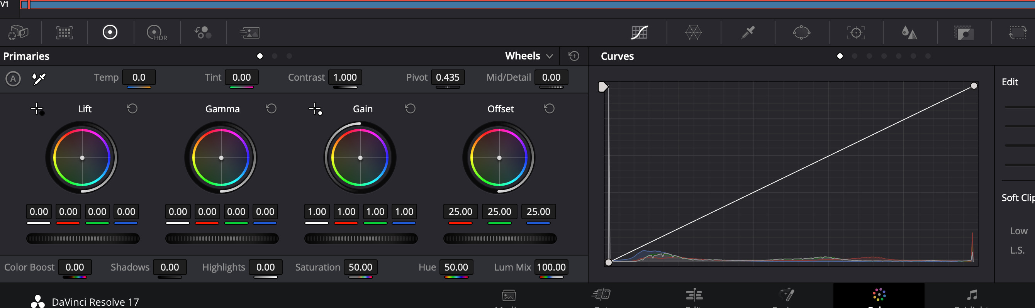The height and width of the screenshot is (308, 1035).
Task: Click the Highlights value field
Action: 266,267
